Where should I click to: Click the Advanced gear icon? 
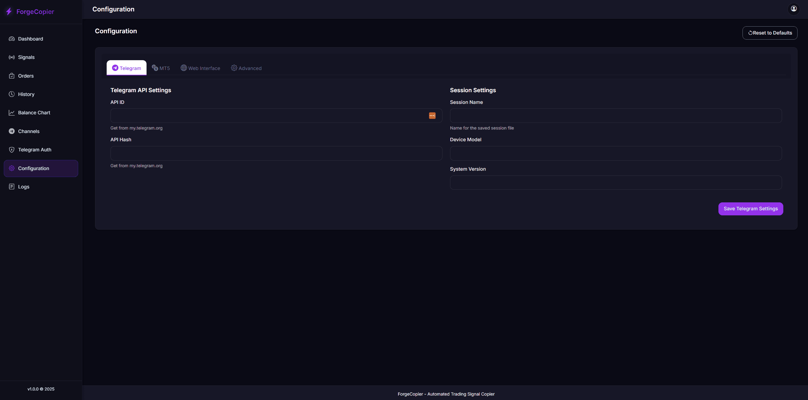(234, 68)
